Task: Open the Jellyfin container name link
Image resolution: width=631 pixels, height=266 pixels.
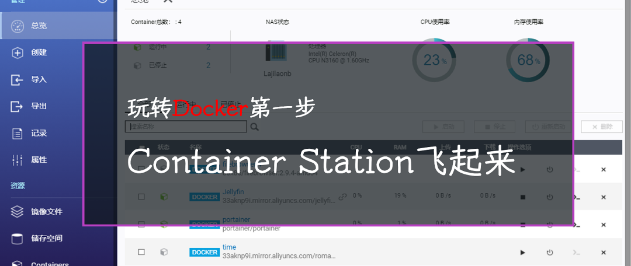Action: point(233,192)
